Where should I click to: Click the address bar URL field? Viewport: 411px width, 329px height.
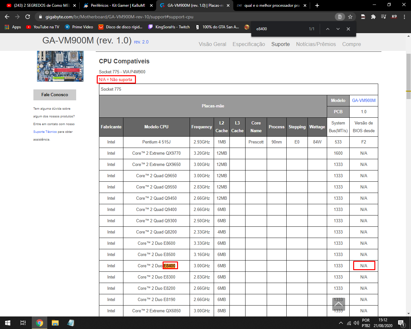(189, 17)
